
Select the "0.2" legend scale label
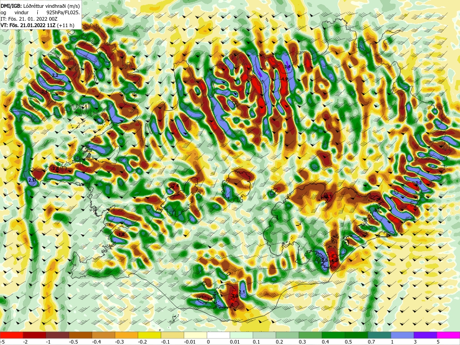280,342
